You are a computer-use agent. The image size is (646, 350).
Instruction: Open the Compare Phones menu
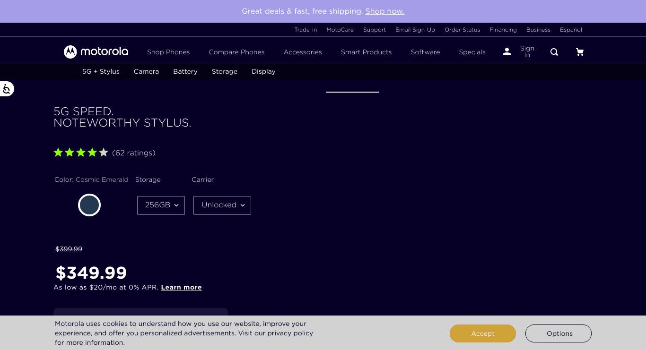[x=237, y=52]
